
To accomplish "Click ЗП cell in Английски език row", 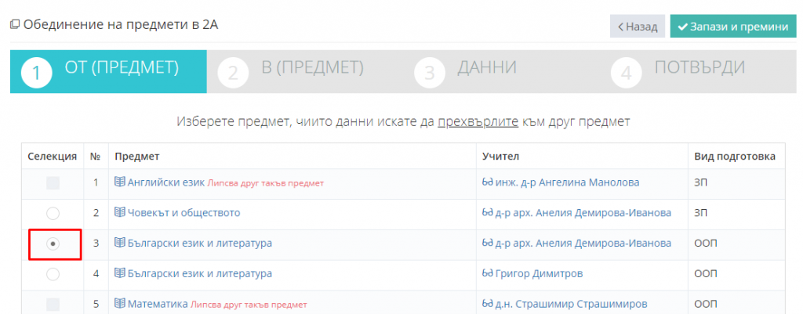I will (736, 182).
